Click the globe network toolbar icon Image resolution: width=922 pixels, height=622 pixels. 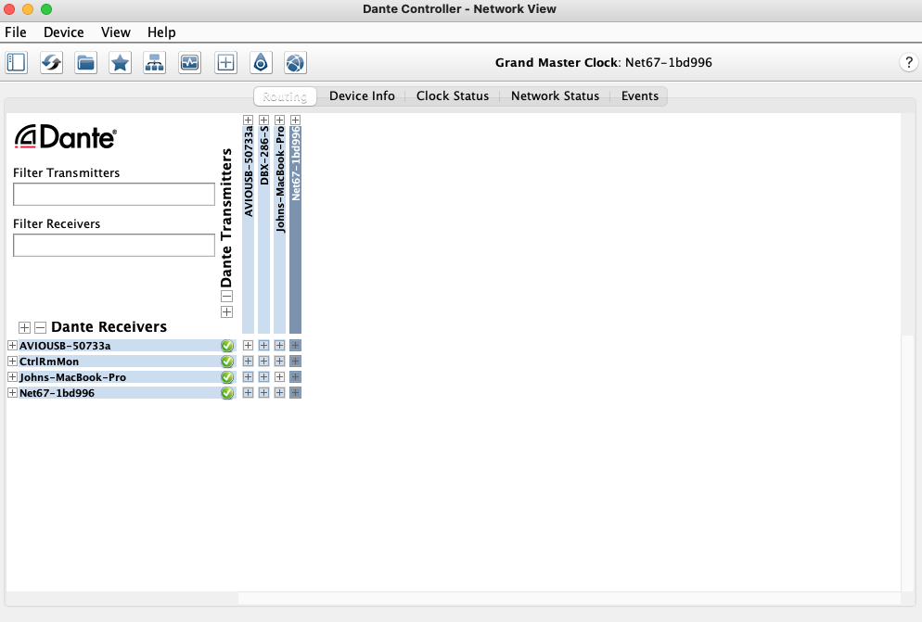click(x=295, y=62)
